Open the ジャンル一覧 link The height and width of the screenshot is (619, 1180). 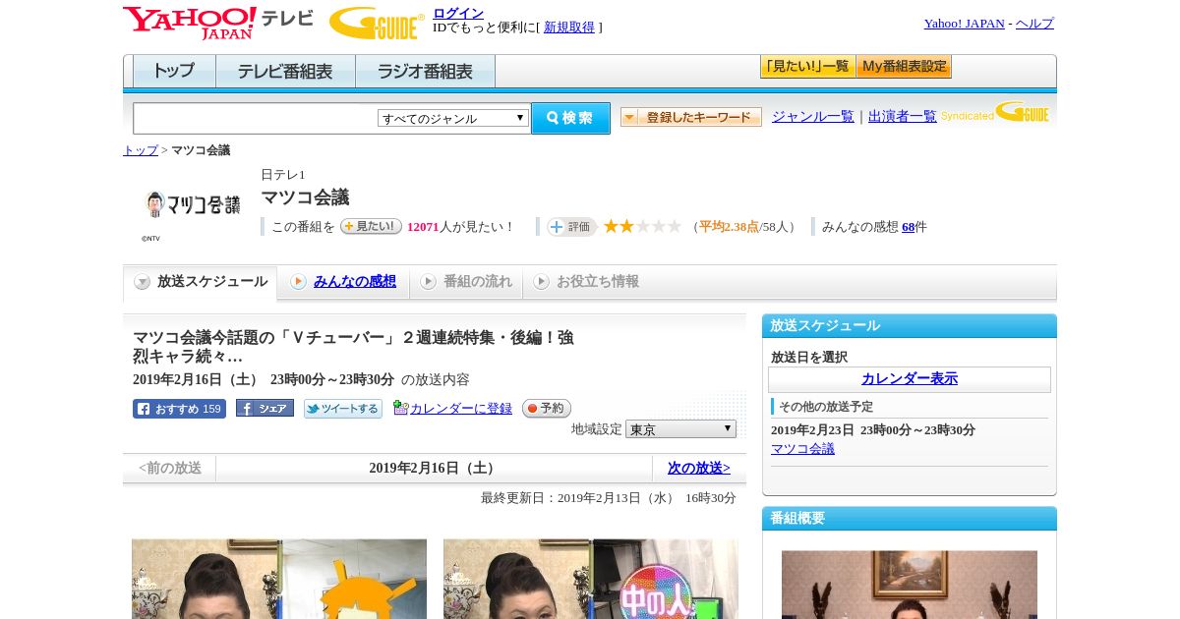click(813, 116)
